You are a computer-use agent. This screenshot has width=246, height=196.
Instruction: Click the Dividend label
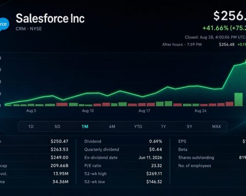(93, 141)
